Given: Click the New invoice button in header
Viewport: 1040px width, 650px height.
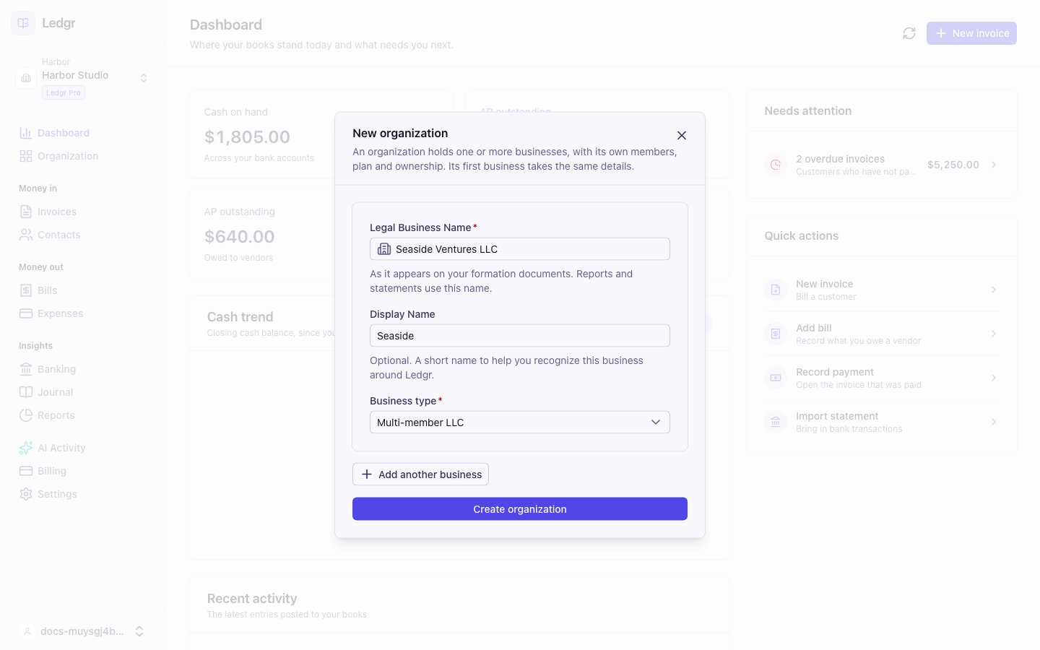Looking at the screenshot, I should 971,33.
